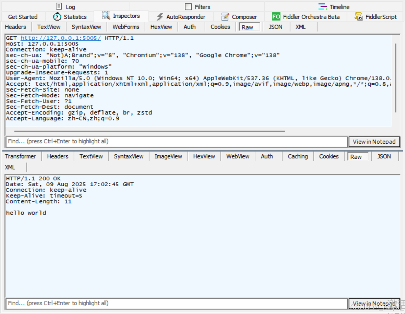The height and width of the screenshot is (314, 405).
Task: Switch to the Timeline tab
Action: [334, 7]
